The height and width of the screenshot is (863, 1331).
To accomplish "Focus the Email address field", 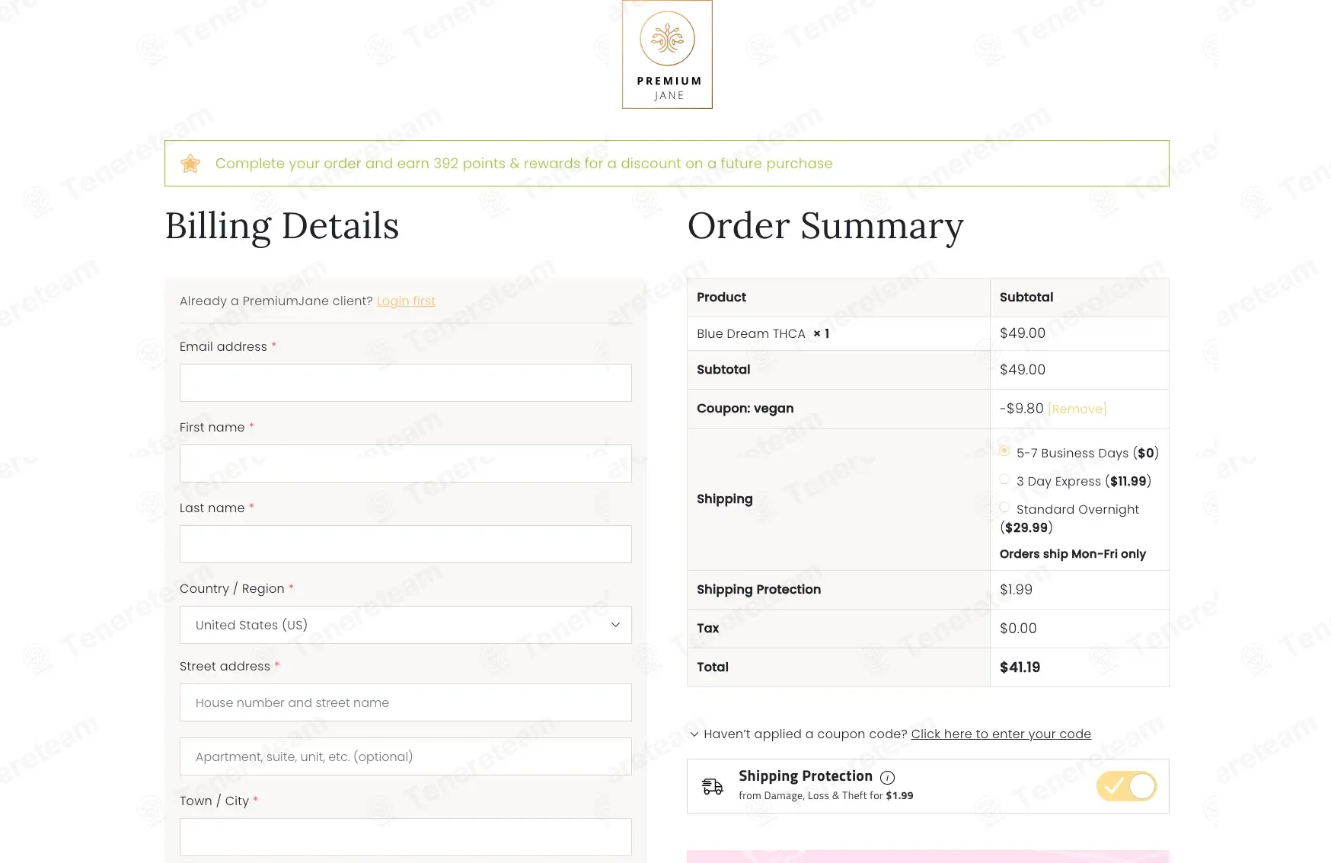I will [x=405, y=383].
